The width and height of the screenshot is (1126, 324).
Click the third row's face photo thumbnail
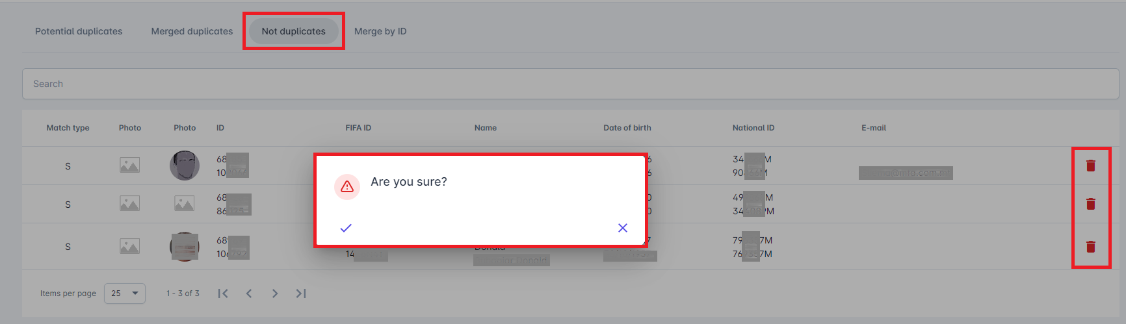[185, 247]
